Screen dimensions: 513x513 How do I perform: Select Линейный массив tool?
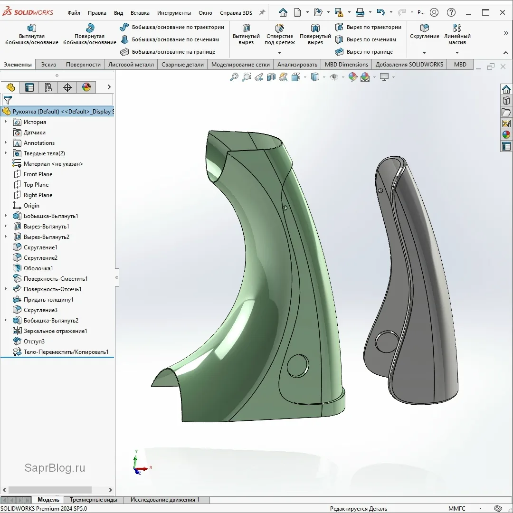[x=457, y=34]
